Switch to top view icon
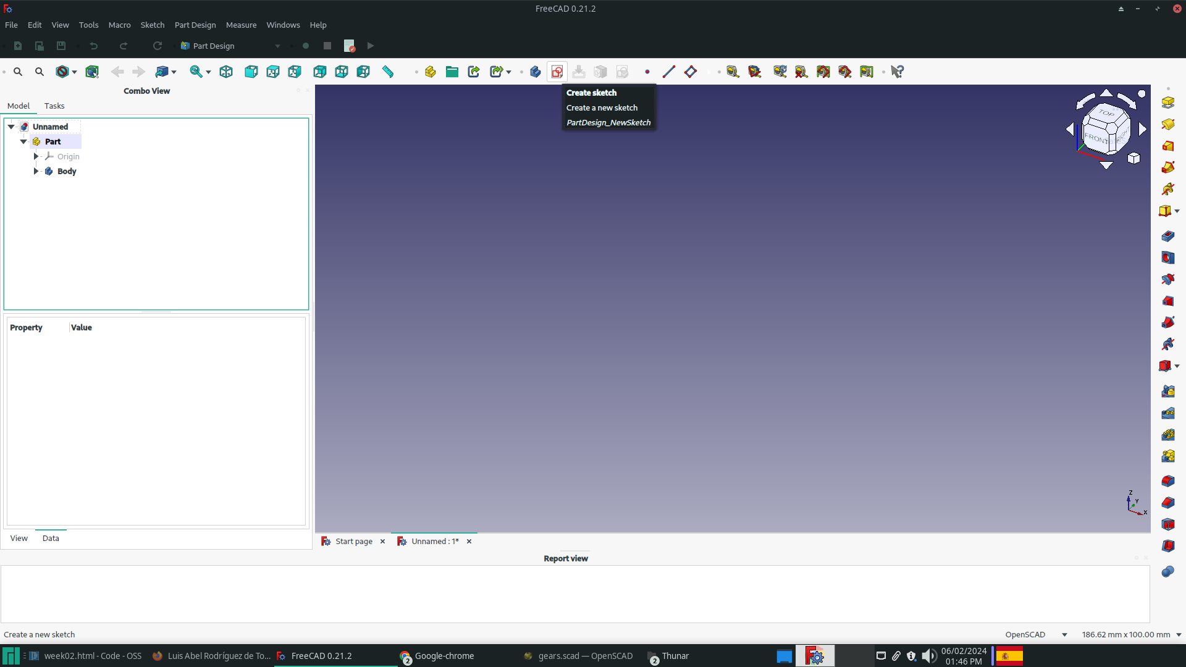Image resolution: width=1186 pixels, height=667 pixels. tap(273, 72)
